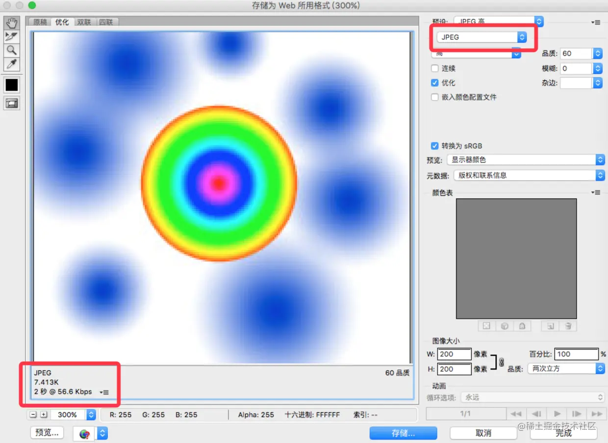Click the plus zoom-in button
Screen dimensions: 608x443
(x=44, y=415)
